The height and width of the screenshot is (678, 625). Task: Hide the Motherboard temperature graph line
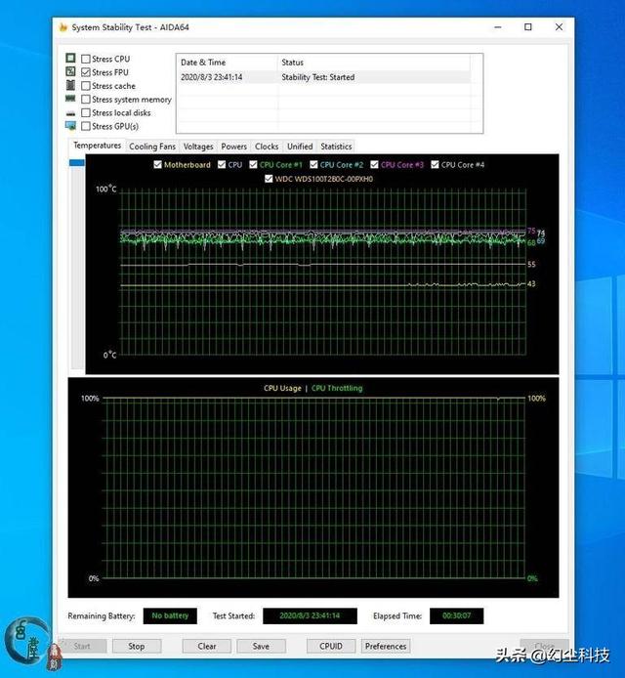158,164
